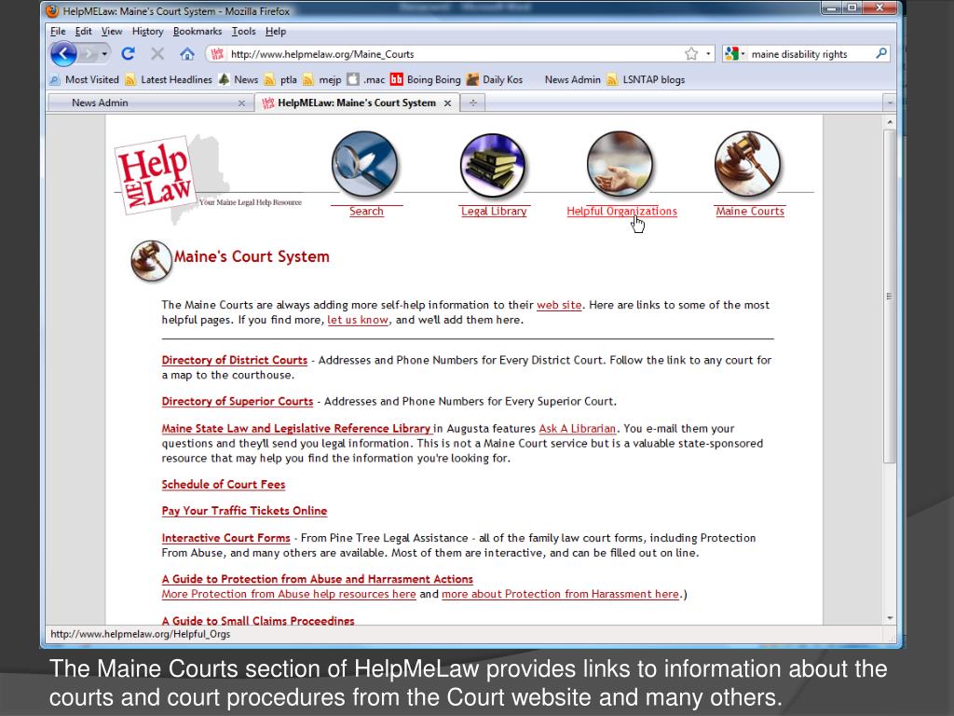This screenshot has width=954, height=716.
Task: Click the Maine Courts gavel circle image
Action: 747,164
